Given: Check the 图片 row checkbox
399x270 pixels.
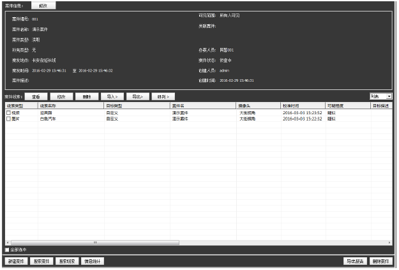Looking at the screenshot, I should click(9, 119).
